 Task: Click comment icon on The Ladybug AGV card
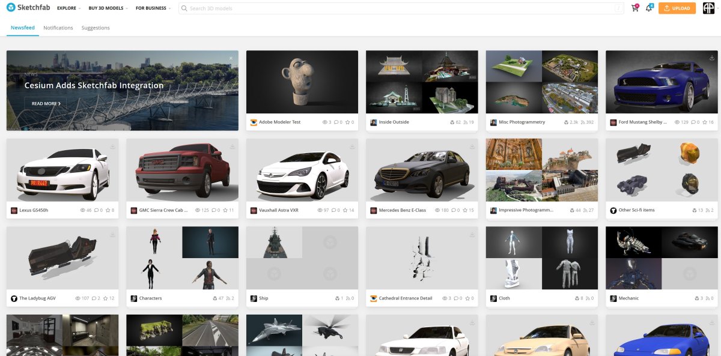(95, 298)
